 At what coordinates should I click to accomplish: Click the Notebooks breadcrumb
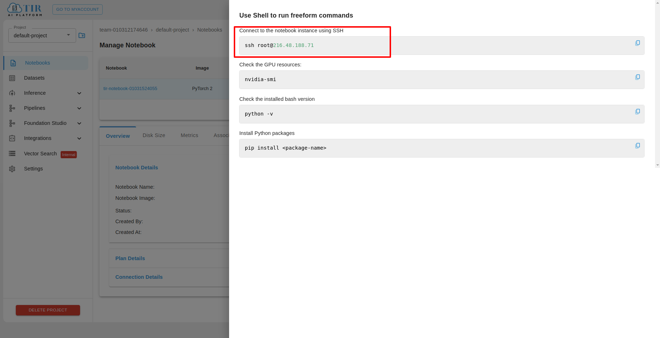point(210,30)
